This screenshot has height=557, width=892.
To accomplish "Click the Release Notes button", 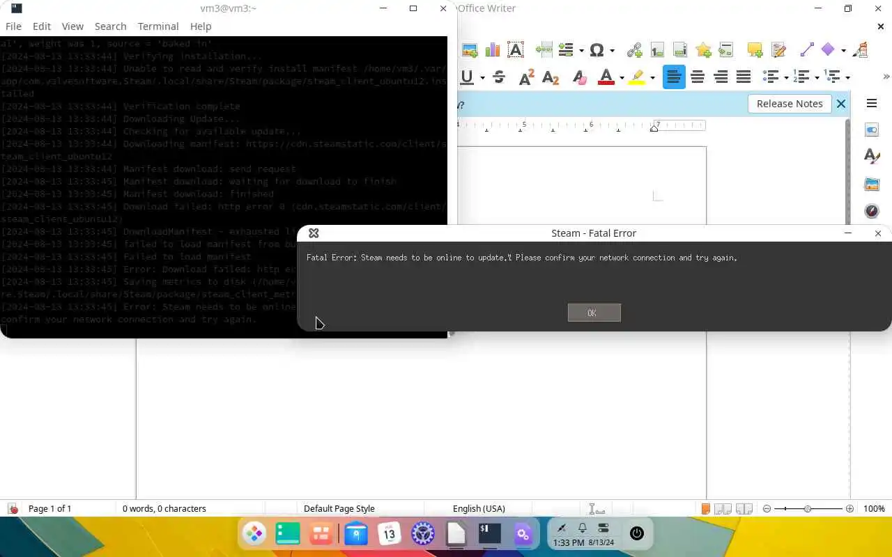I will point(790,104).
